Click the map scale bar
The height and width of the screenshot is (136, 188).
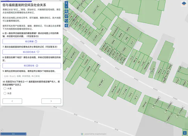click(13, 134)
